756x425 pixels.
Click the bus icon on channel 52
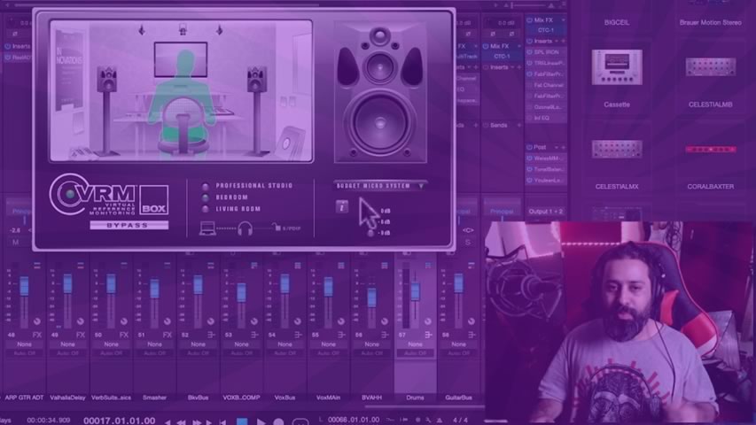211,335
